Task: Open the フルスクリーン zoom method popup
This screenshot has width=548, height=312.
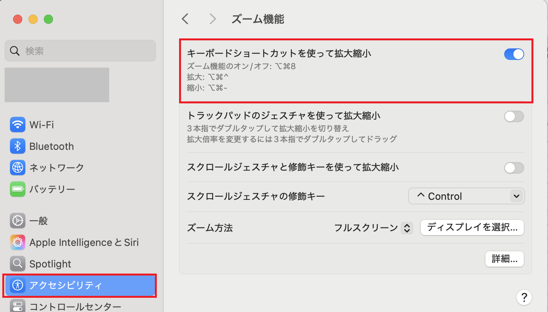Action: [x=373, y=228]
